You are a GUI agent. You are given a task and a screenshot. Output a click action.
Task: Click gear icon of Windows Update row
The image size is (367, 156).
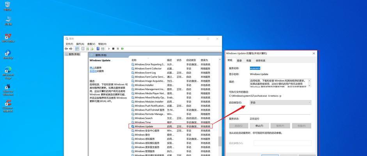coord(133,126)
